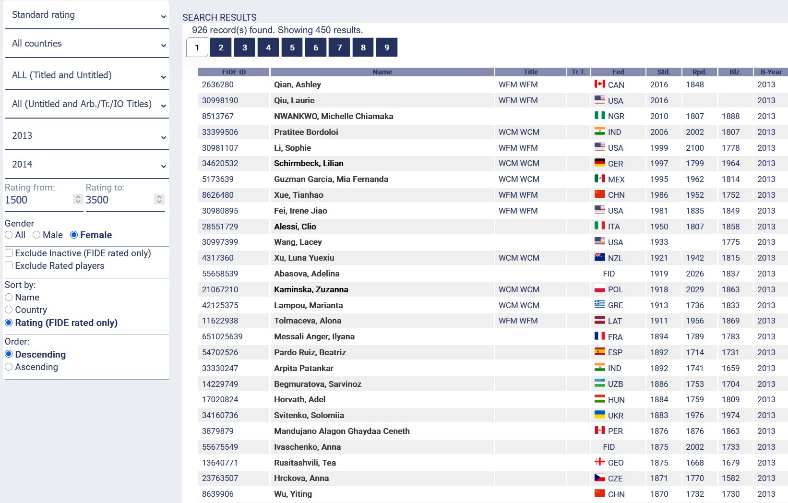Go to results page 2
Viewport: 788px width, 503px height.
221,48
